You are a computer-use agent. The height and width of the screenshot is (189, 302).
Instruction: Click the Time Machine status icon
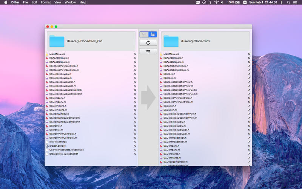pos(204,2)
